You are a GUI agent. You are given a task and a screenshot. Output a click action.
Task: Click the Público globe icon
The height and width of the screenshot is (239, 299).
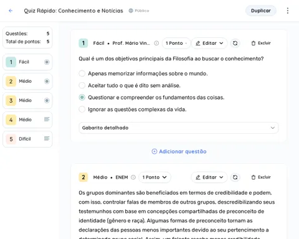(131, 11)
